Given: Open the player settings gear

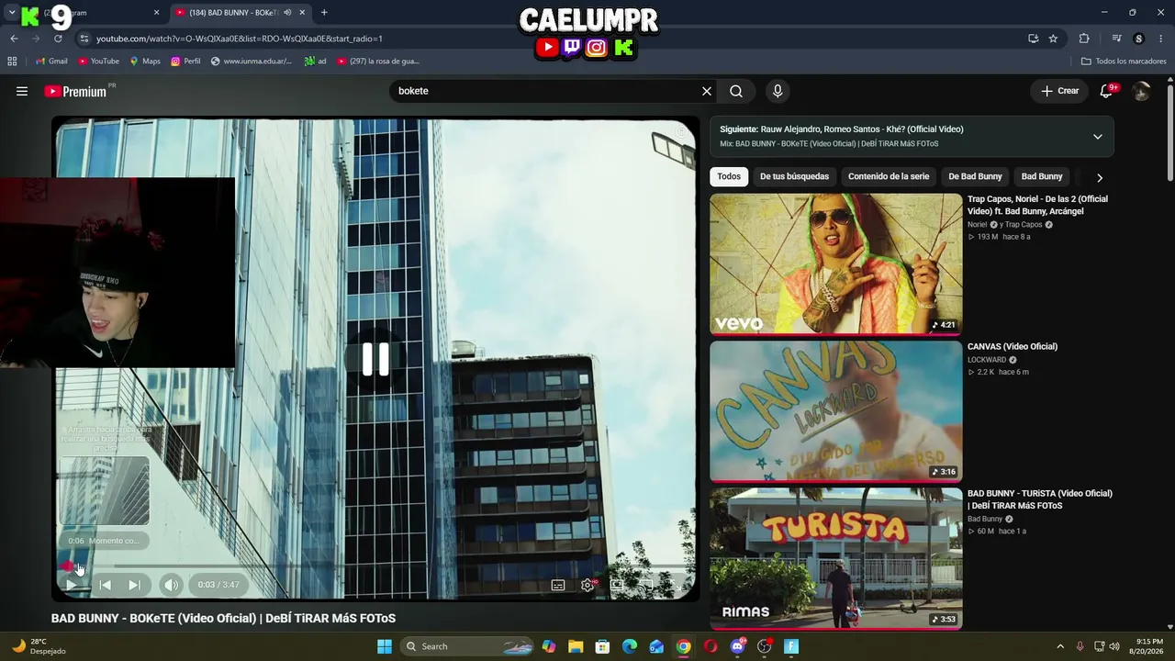Looking at the screenshot, I should click(587, 585).
